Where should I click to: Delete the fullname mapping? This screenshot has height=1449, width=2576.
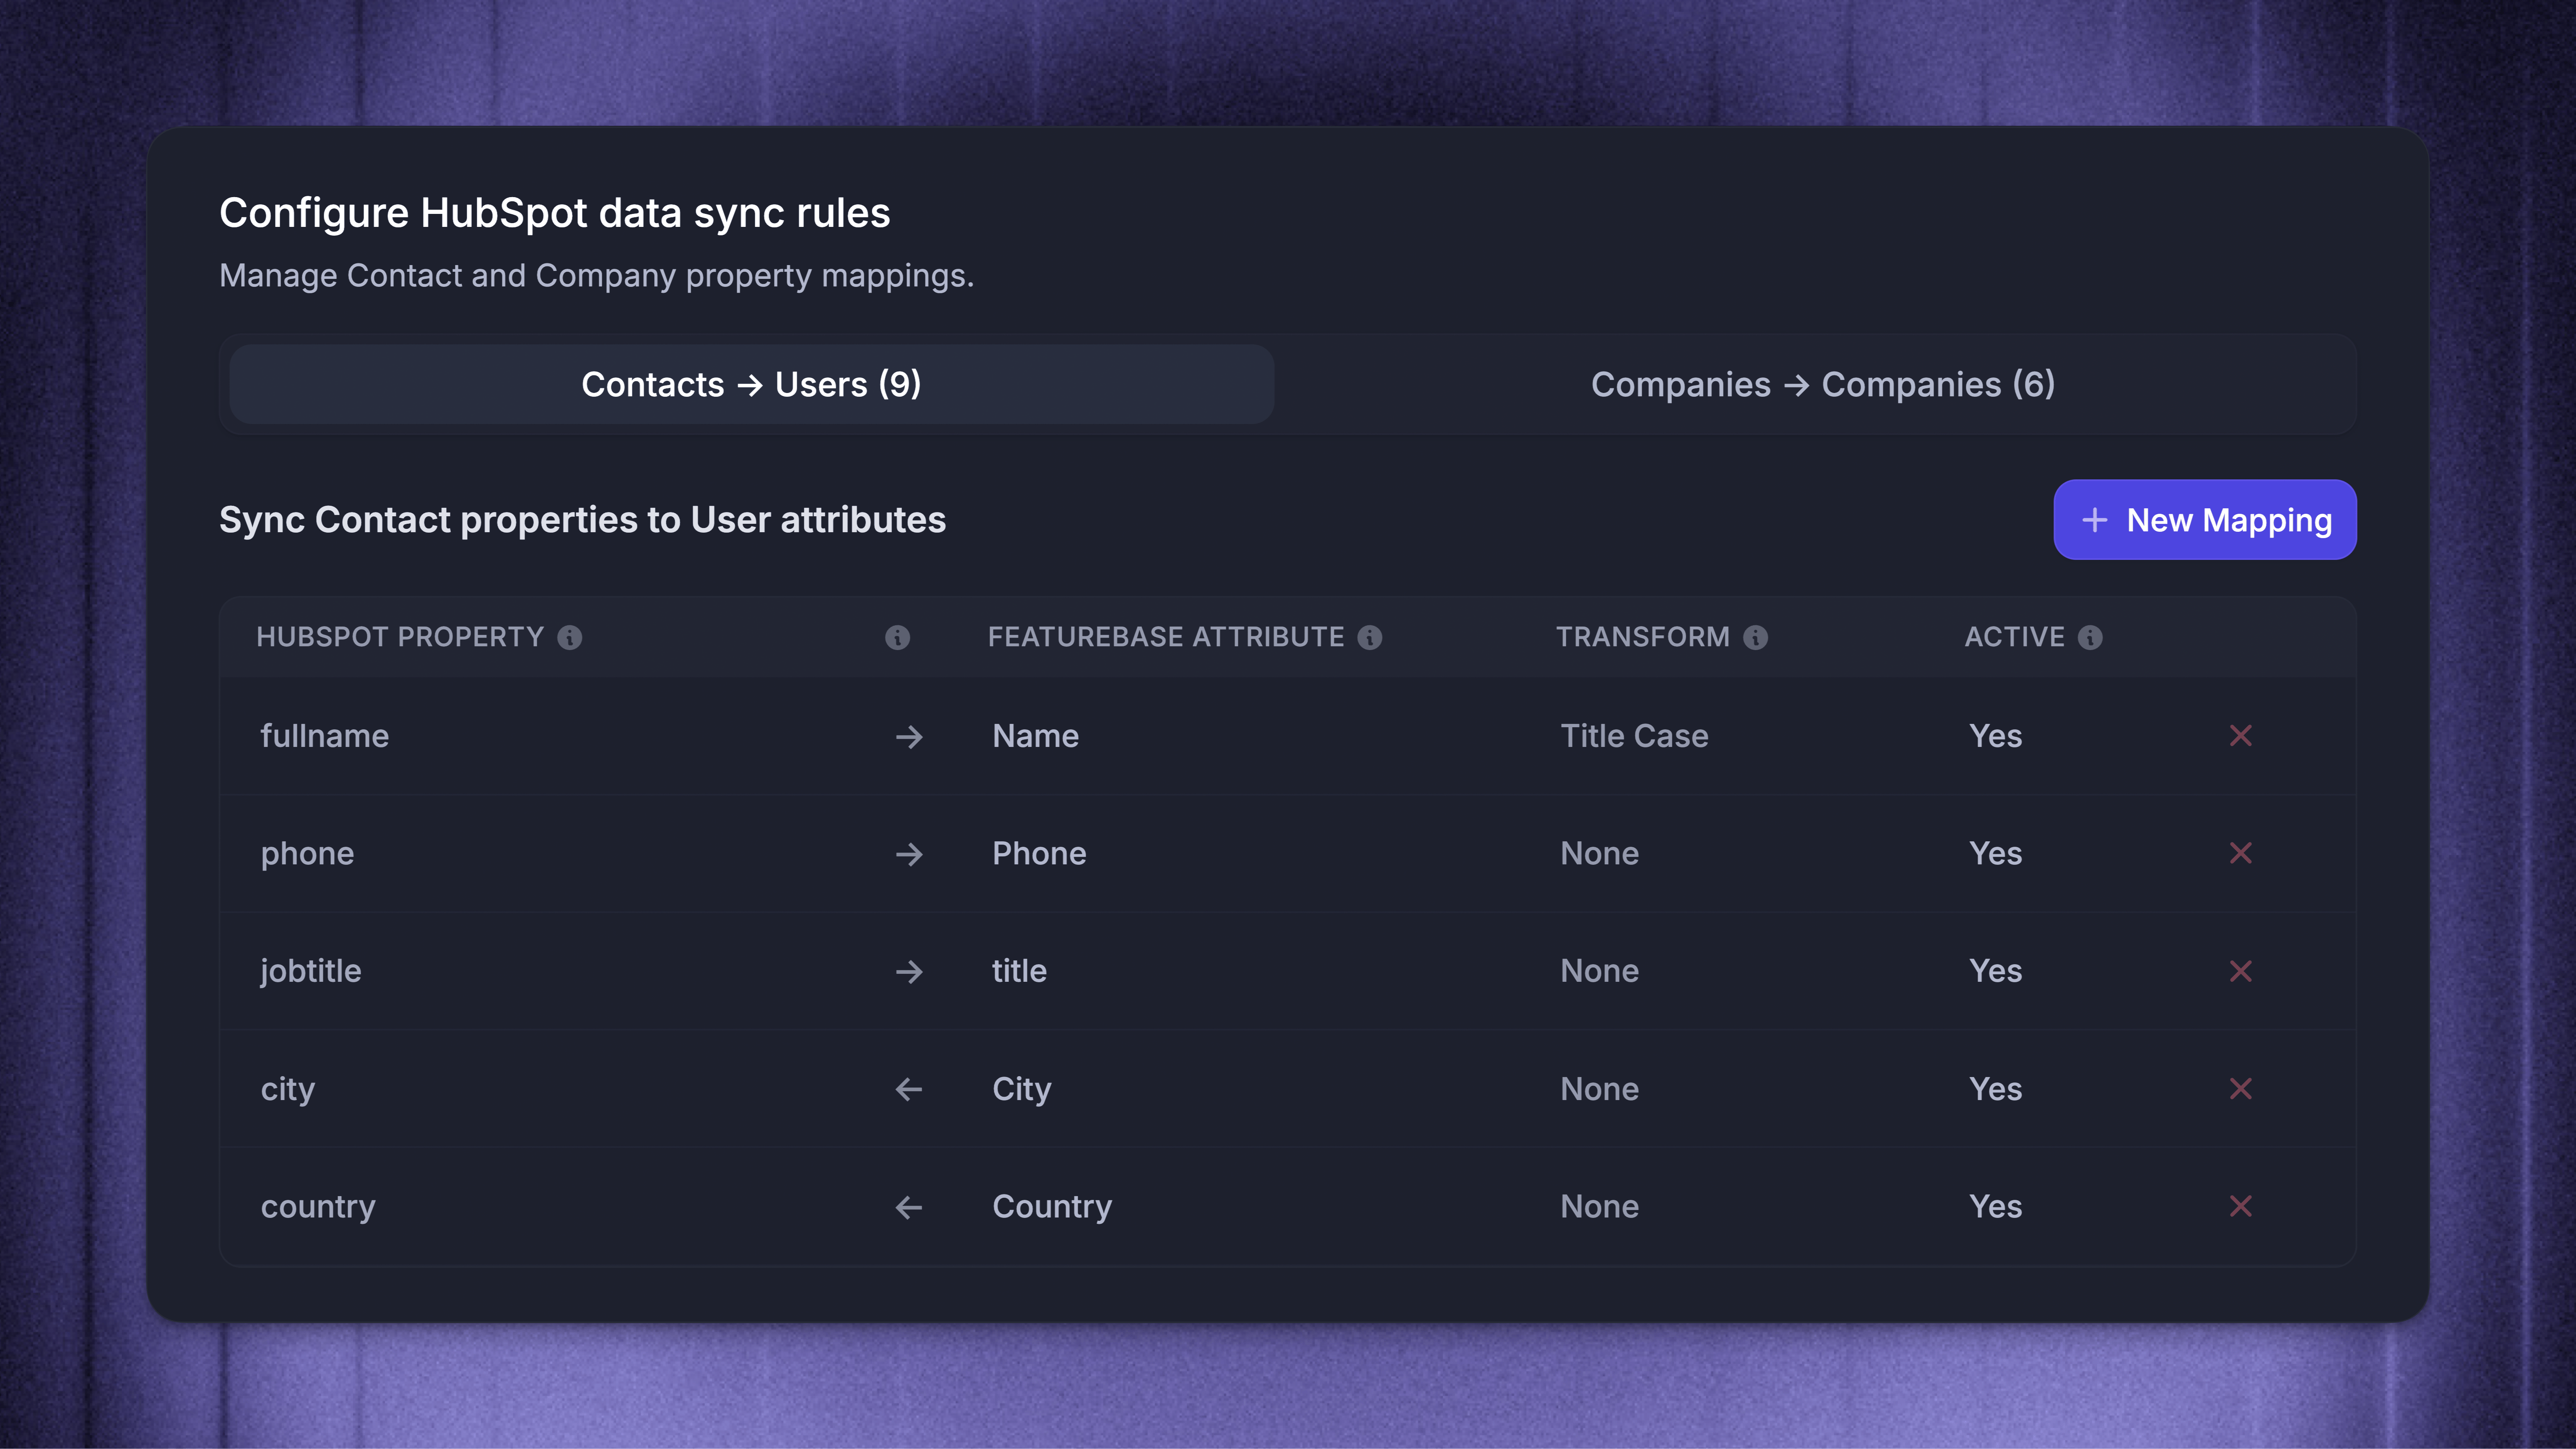[x=2241, y=736]
